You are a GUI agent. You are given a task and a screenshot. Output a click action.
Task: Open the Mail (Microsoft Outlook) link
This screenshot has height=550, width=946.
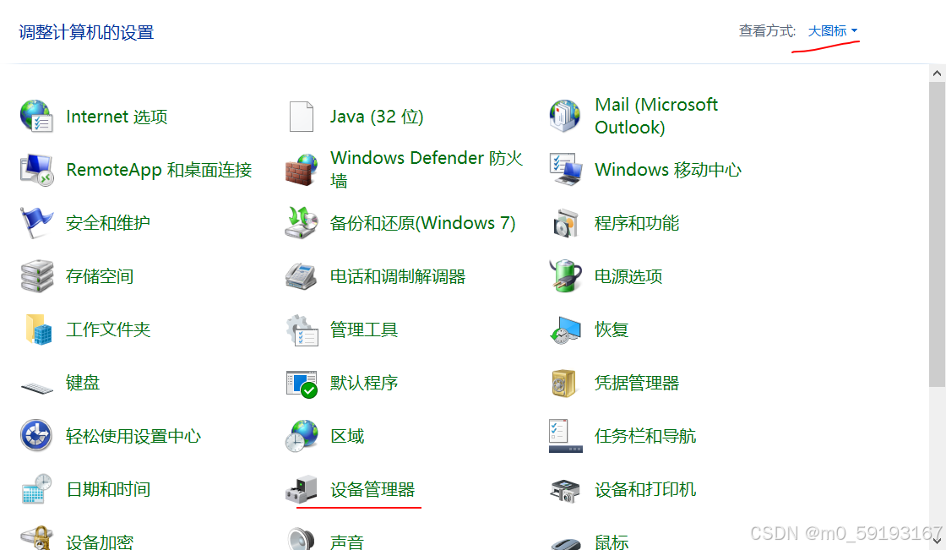click(x=655, y=116)
